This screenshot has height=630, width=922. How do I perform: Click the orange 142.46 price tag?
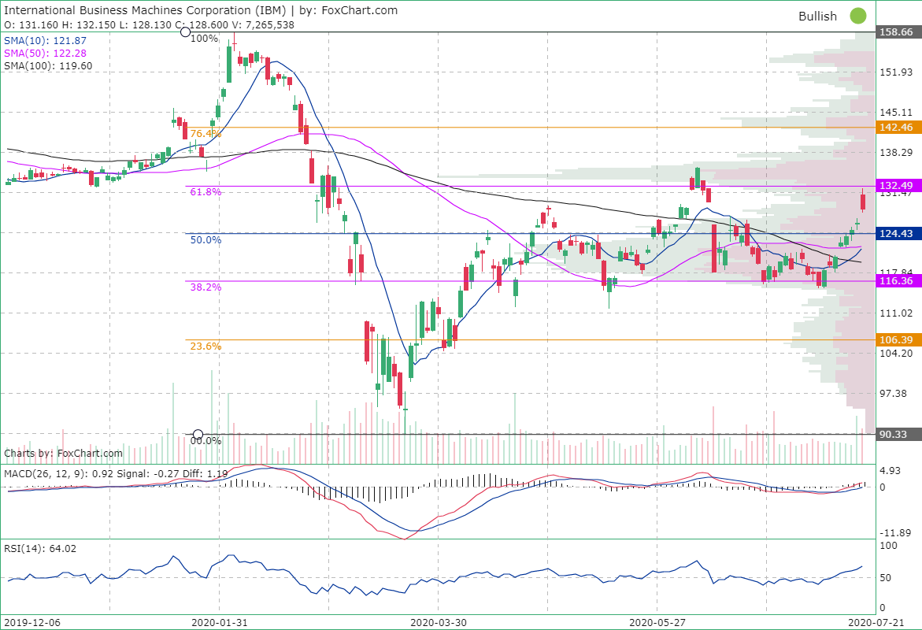(897, 127)
